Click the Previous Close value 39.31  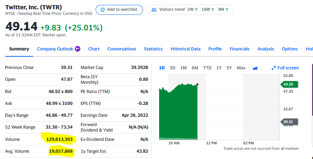[67, 67]
